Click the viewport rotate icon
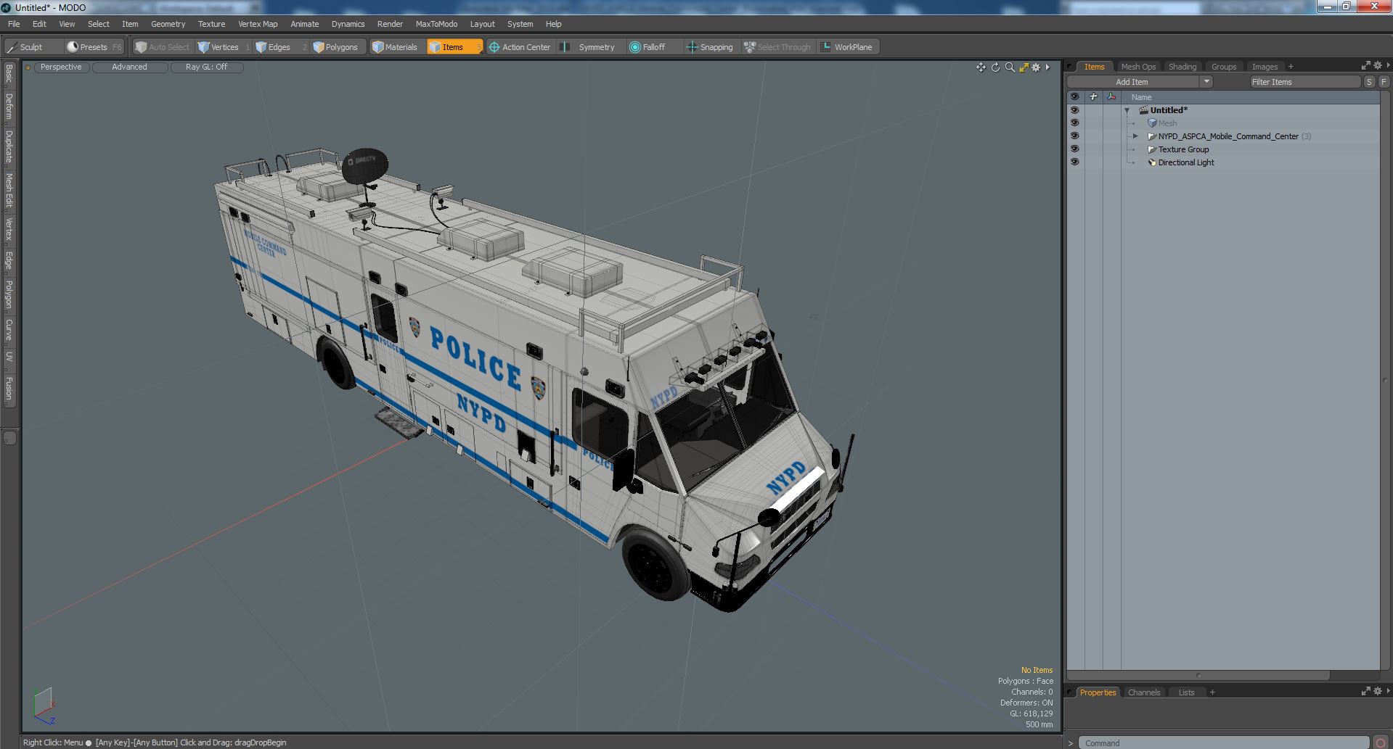1393x749 pixels. [x=995, y=67]
